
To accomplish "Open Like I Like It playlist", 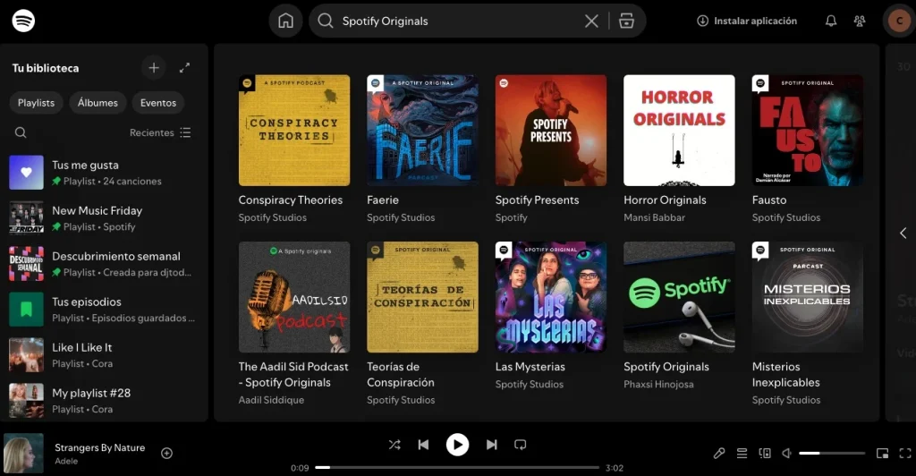I will (x=104, y=354).
